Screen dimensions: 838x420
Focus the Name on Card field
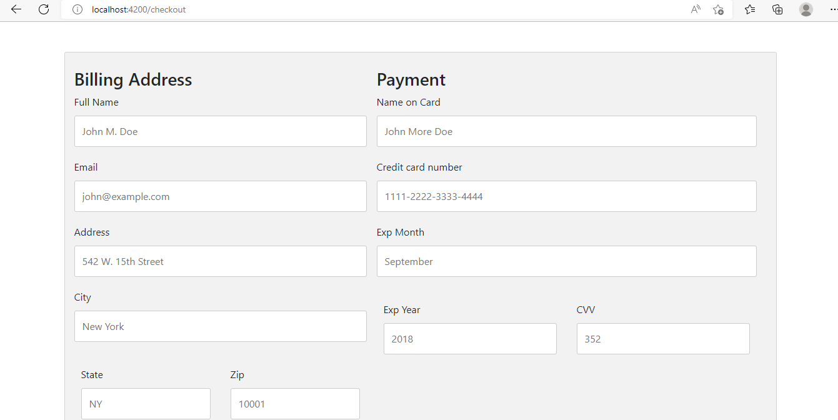click(x=566, y=131)
